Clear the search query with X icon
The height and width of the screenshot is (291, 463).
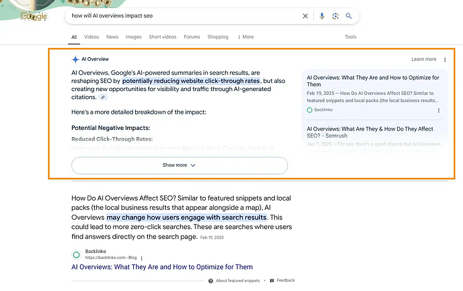pos(305,16)
